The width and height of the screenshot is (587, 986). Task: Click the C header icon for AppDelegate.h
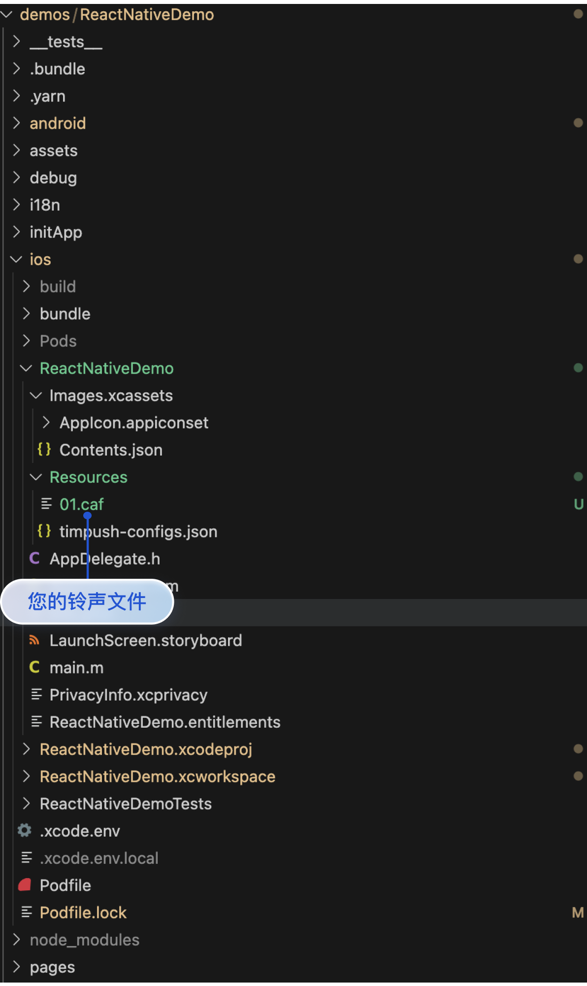click(x=34, y=559)
